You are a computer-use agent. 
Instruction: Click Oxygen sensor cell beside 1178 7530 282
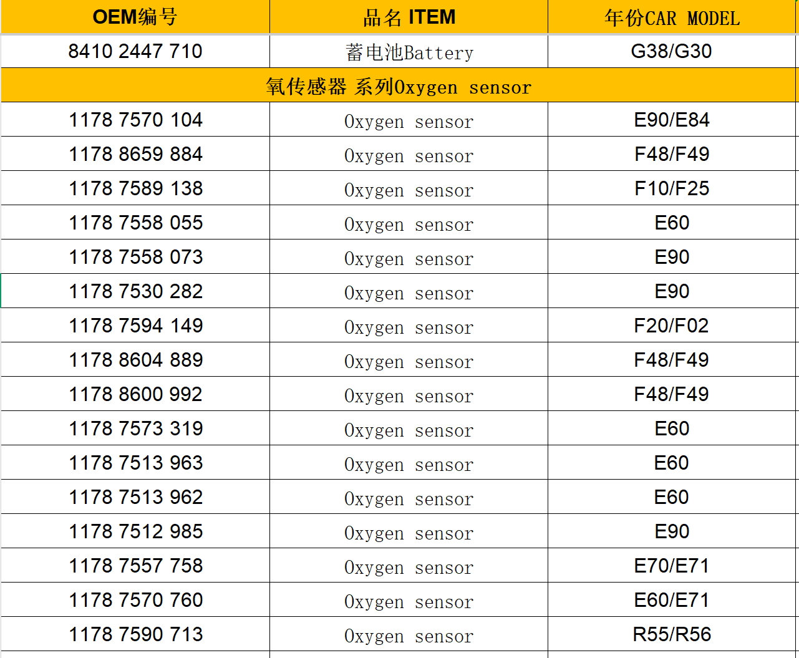[409, 292]
